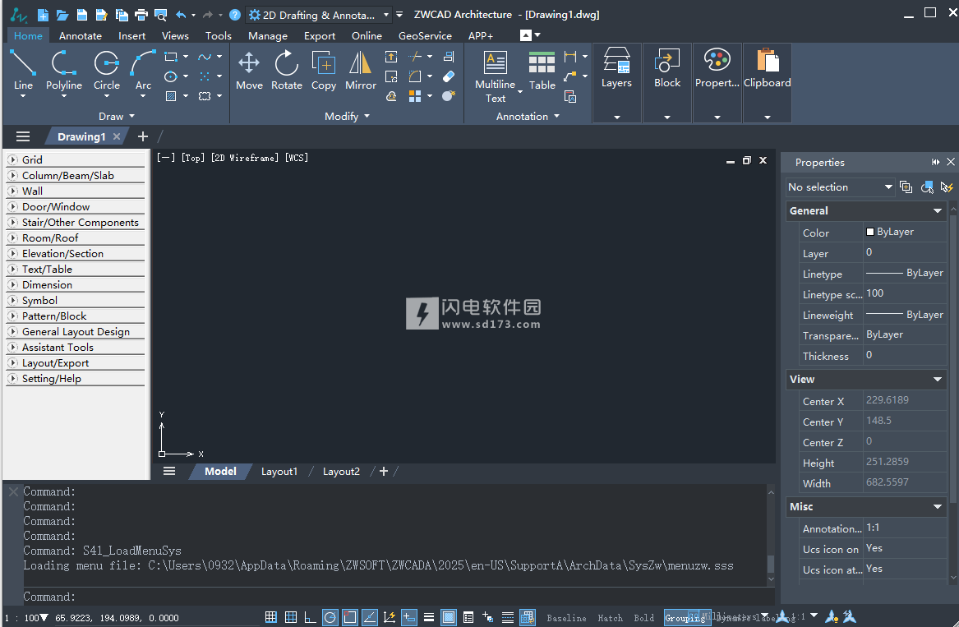This screenshot has height=627, width=959.
Task: Click the Lineweight ByLayer value
Action: click(906, 315)
